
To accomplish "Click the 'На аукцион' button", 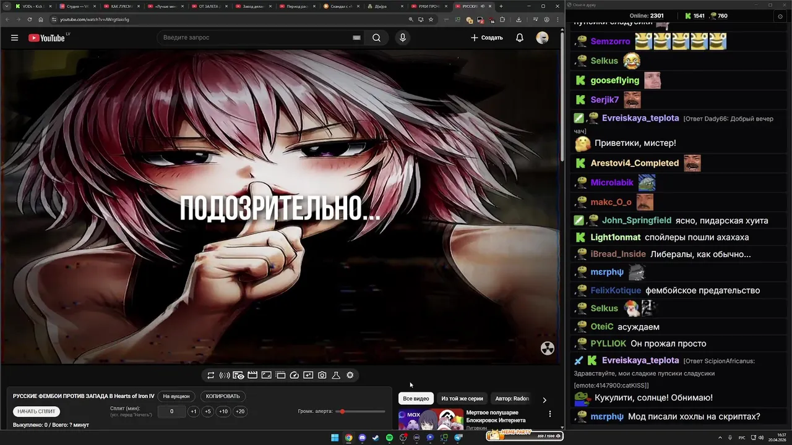I will click(176, 396).
